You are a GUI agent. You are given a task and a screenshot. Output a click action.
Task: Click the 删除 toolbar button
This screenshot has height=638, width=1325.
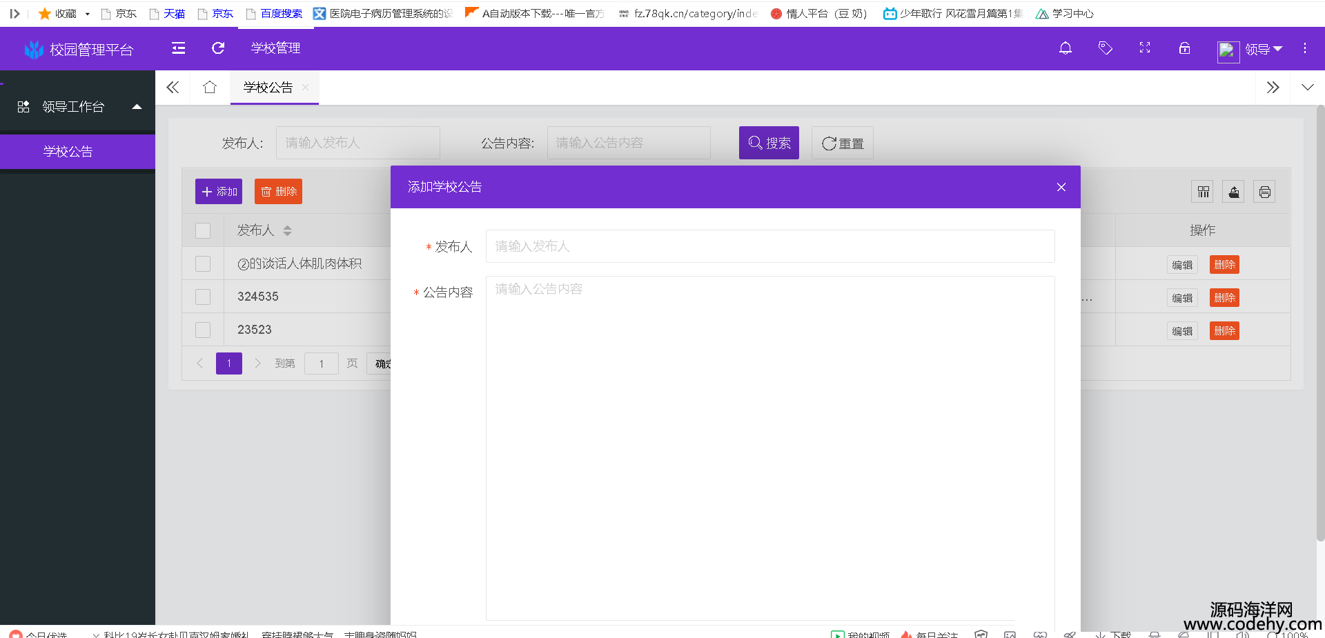[x=278, y=192]
